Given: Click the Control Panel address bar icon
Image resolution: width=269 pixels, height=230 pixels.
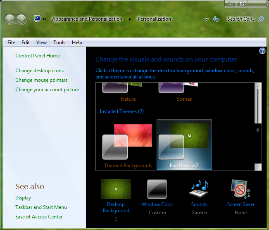Looking at the screenshot, I should 37,18.
